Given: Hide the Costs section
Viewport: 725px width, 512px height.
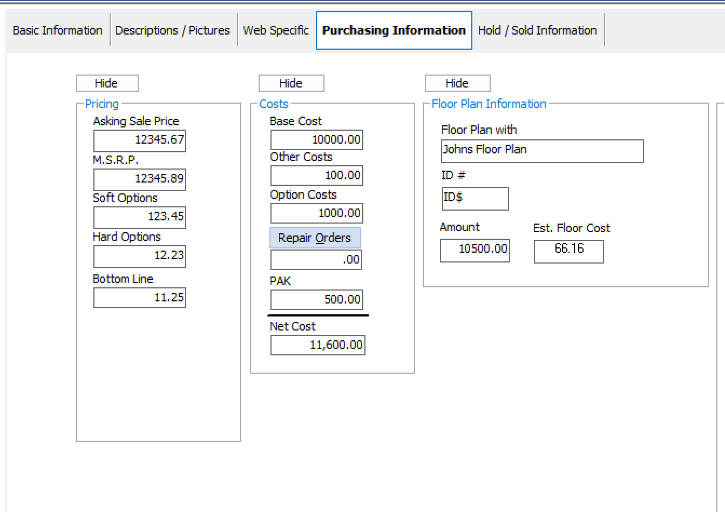Looking at the screenshot, I should 291,83.
